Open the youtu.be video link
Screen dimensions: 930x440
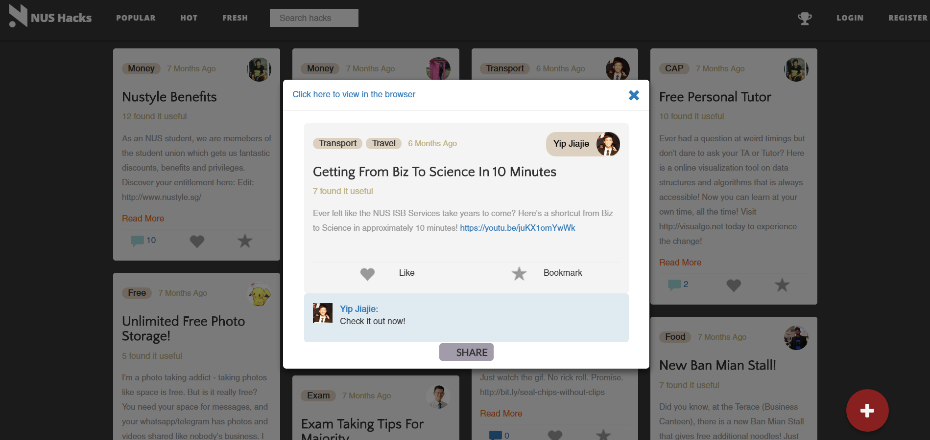pos(518,228)
